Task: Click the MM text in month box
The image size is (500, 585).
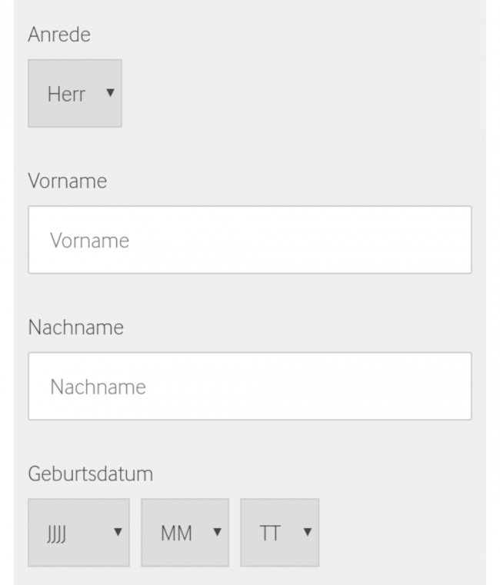Action: tap(176, 533)
